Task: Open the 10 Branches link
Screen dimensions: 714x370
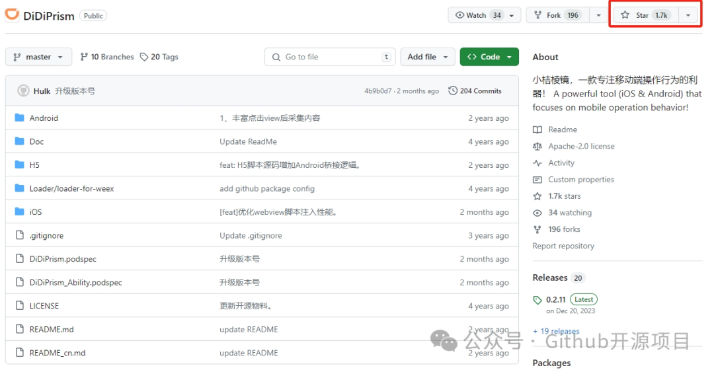Action: pyautogui.click(x=107, y=57)
